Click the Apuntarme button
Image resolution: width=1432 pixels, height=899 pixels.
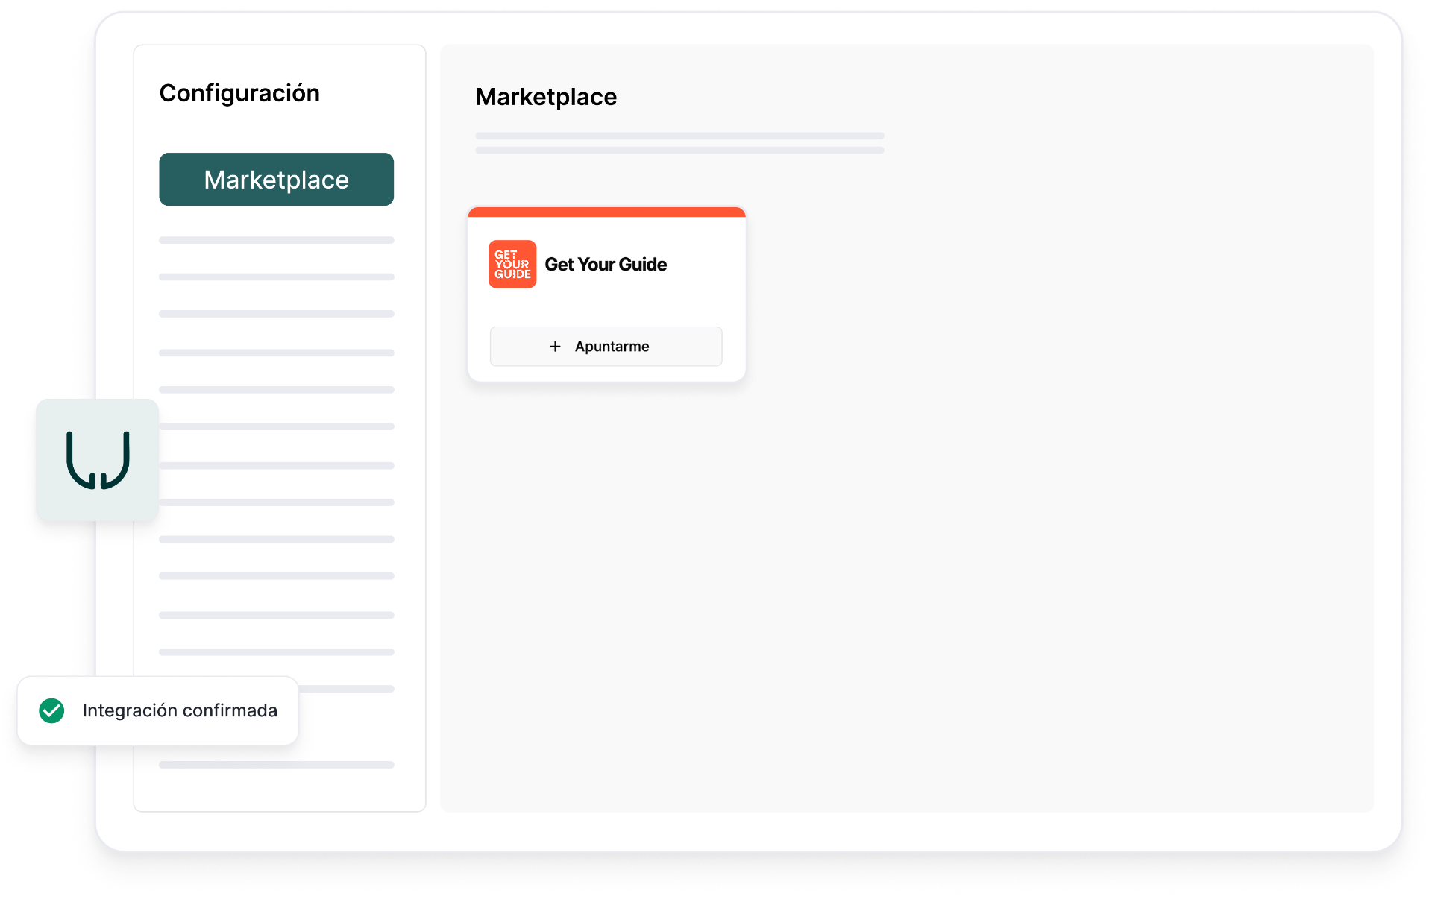pyautogui.click(x=606, y=346)
